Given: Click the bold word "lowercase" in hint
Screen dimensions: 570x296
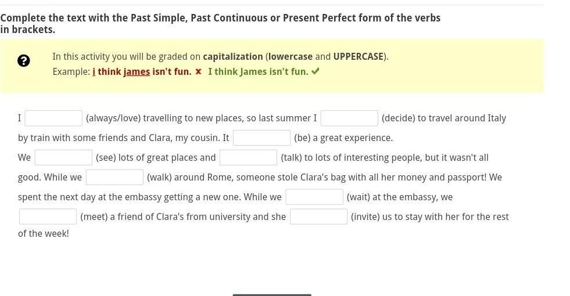Looking at the screenshot, I should pyautogui.click(x=291, y=57).
